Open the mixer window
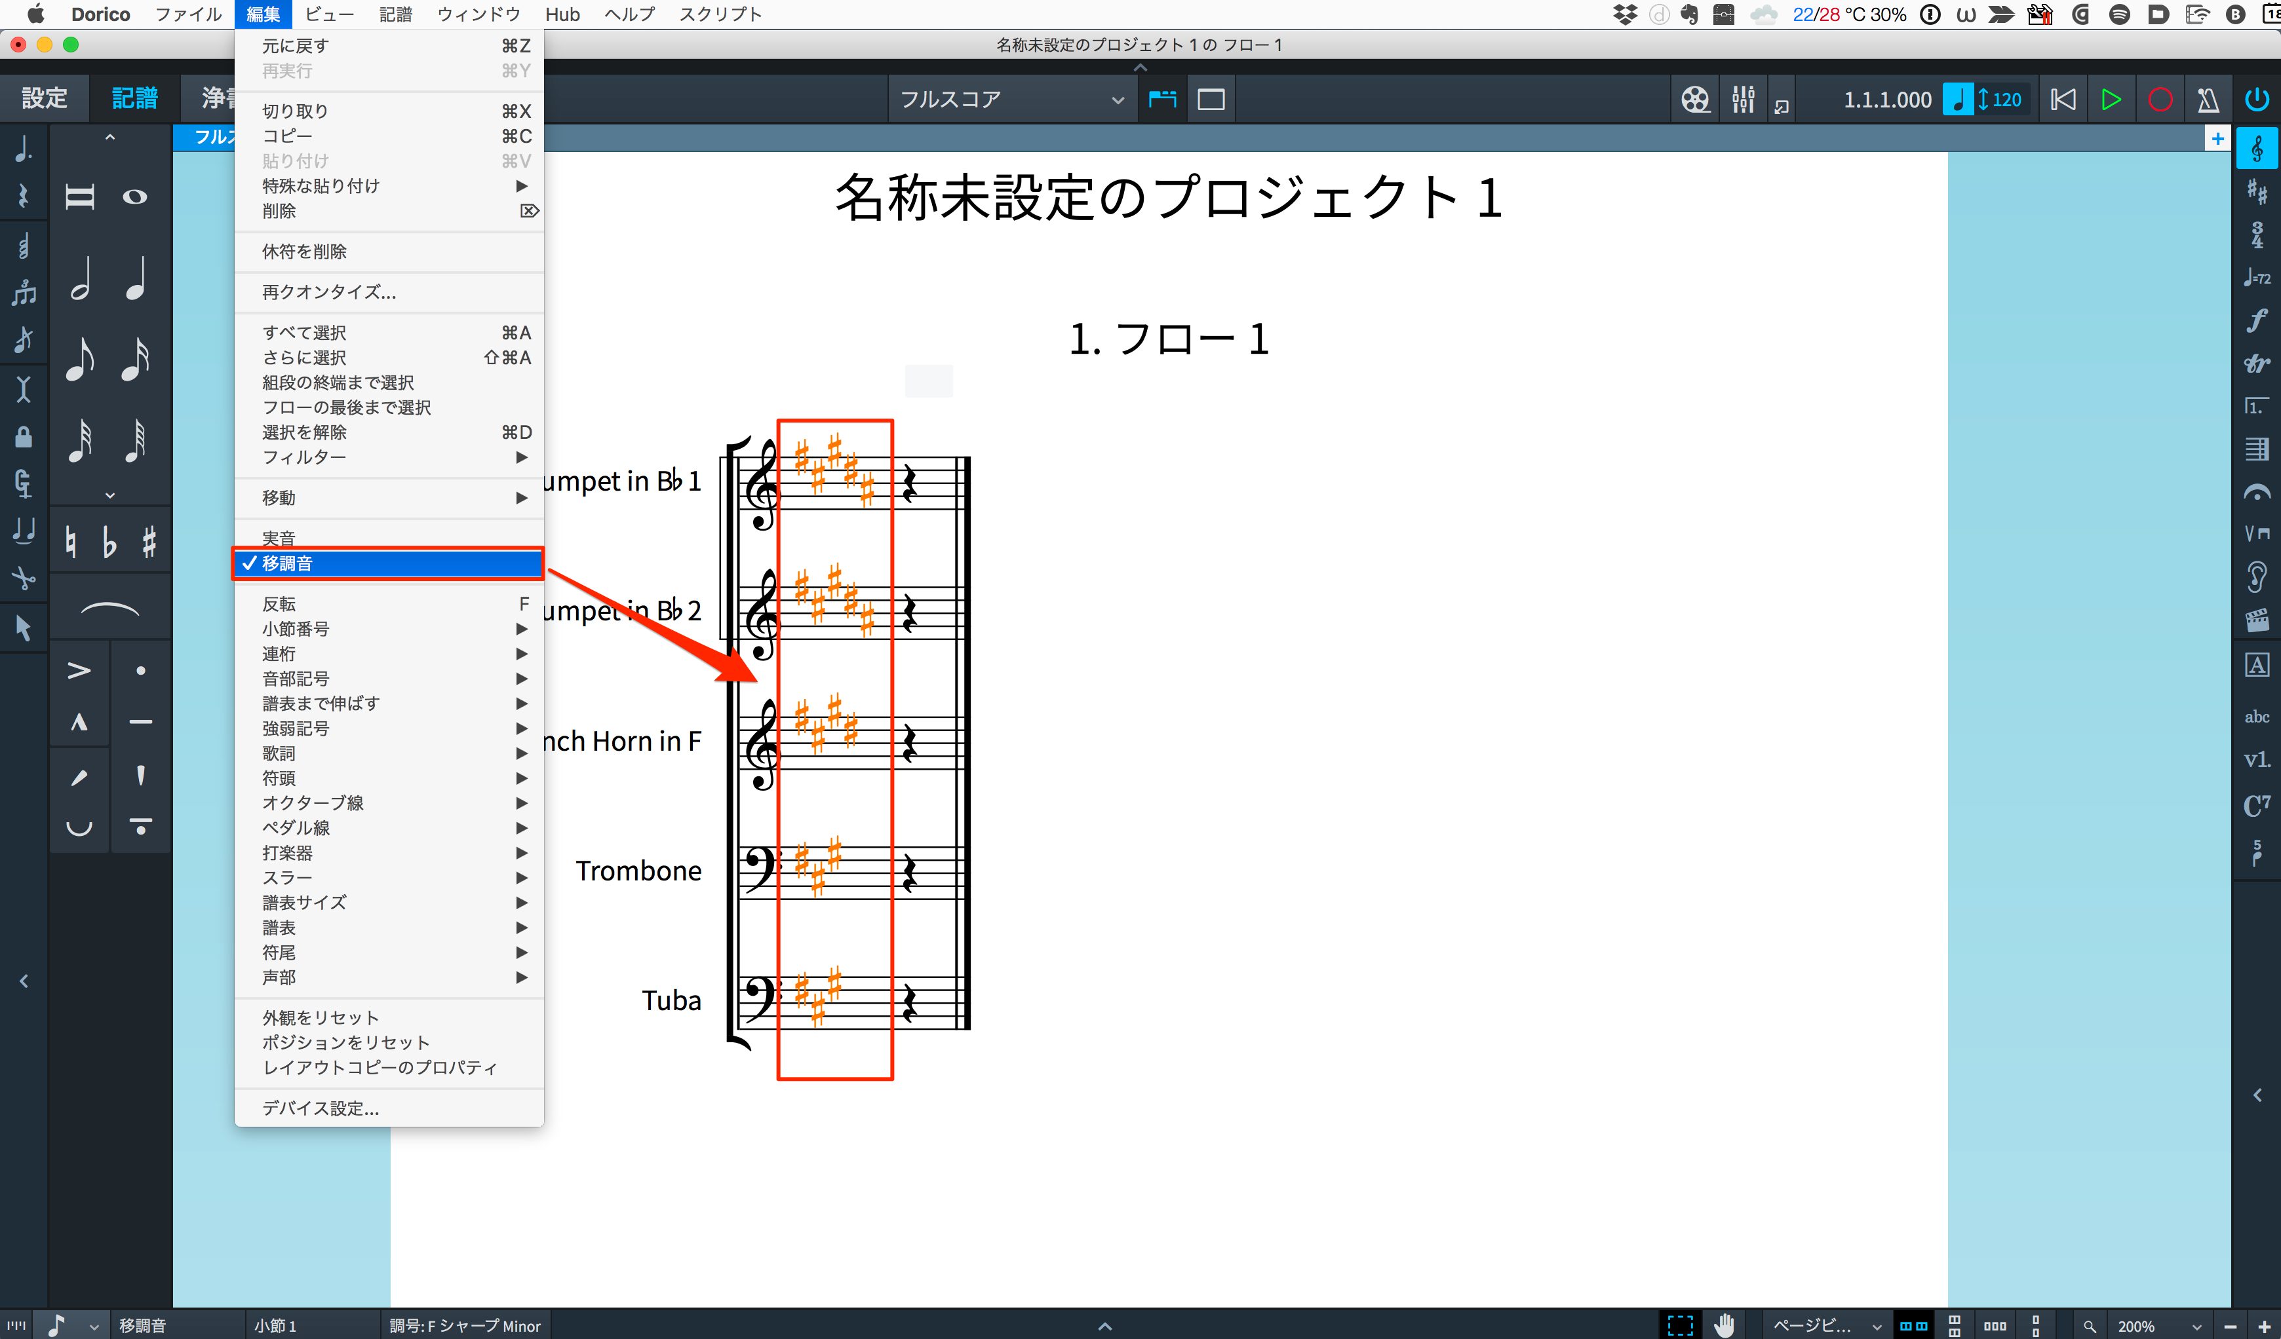 click(1742, 100)
